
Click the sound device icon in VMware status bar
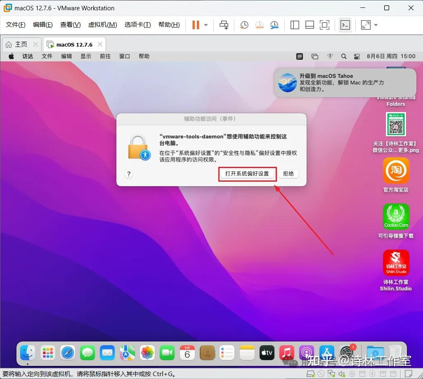tap(342, 374)
